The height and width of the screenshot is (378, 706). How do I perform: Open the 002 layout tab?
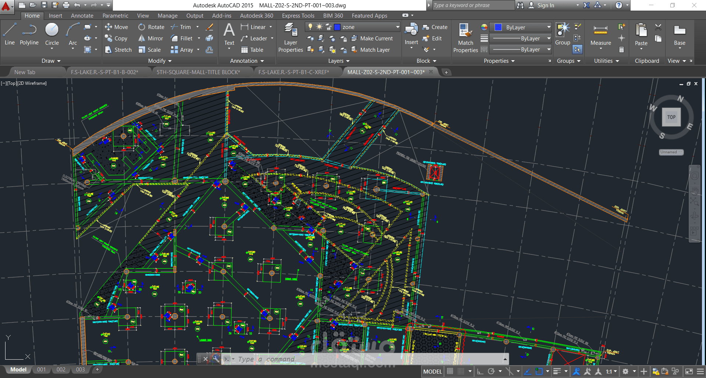pyautogui.click(x=61, y=370)
